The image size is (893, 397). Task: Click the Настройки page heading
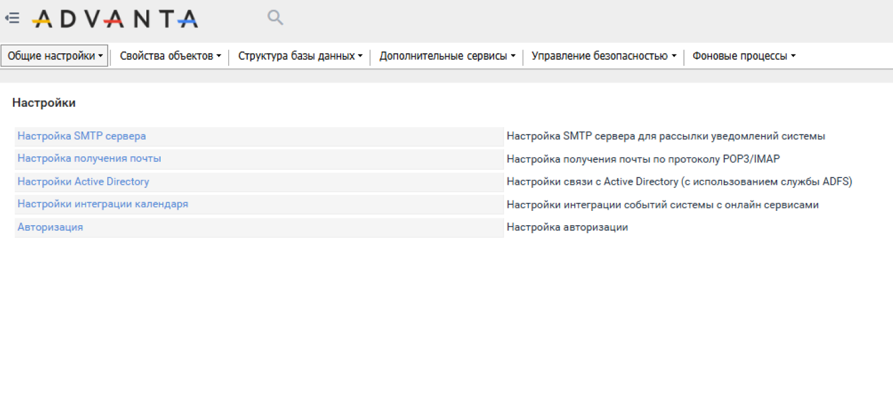[x=44, y=103]
